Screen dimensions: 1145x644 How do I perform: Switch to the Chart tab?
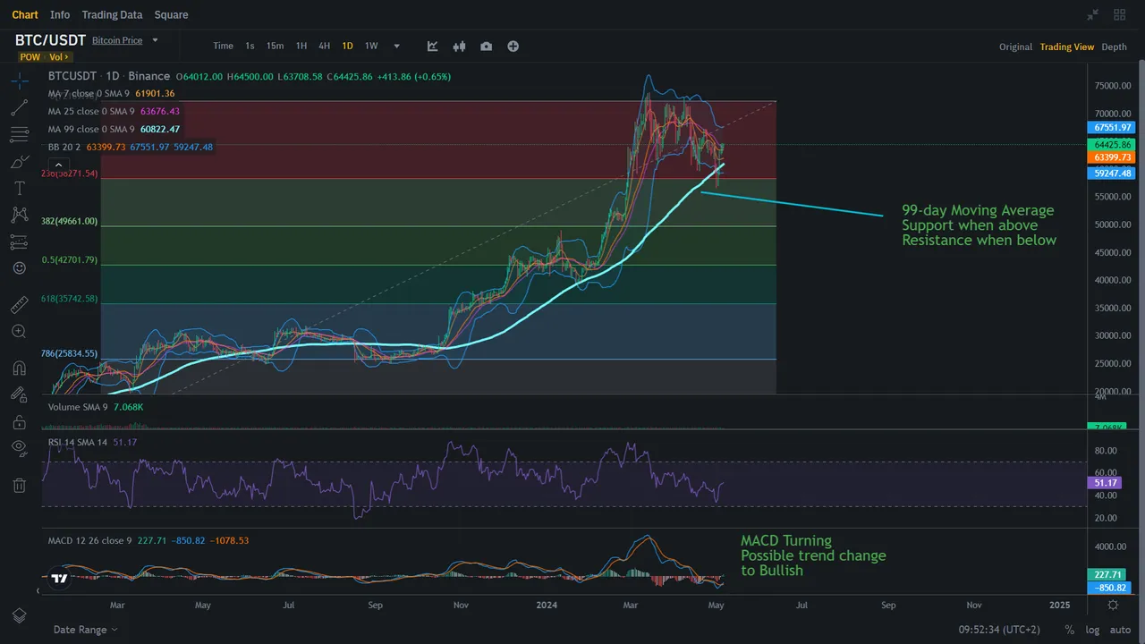25,14
